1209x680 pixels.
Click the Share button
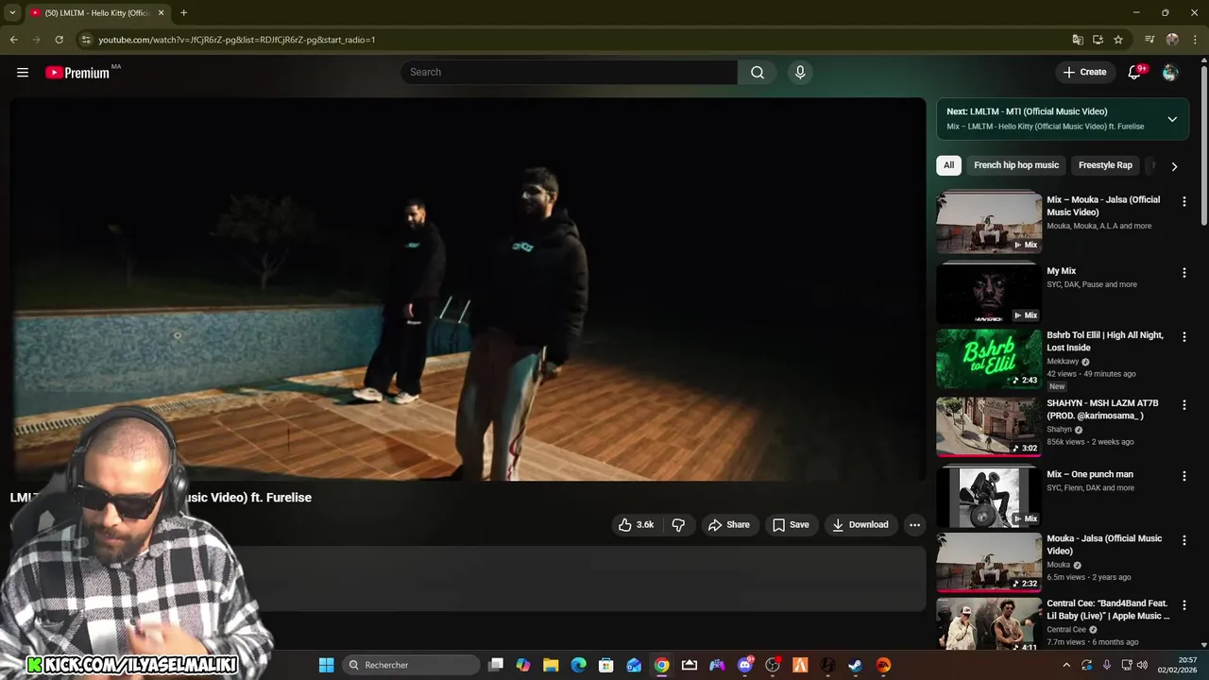coord(729,525)
